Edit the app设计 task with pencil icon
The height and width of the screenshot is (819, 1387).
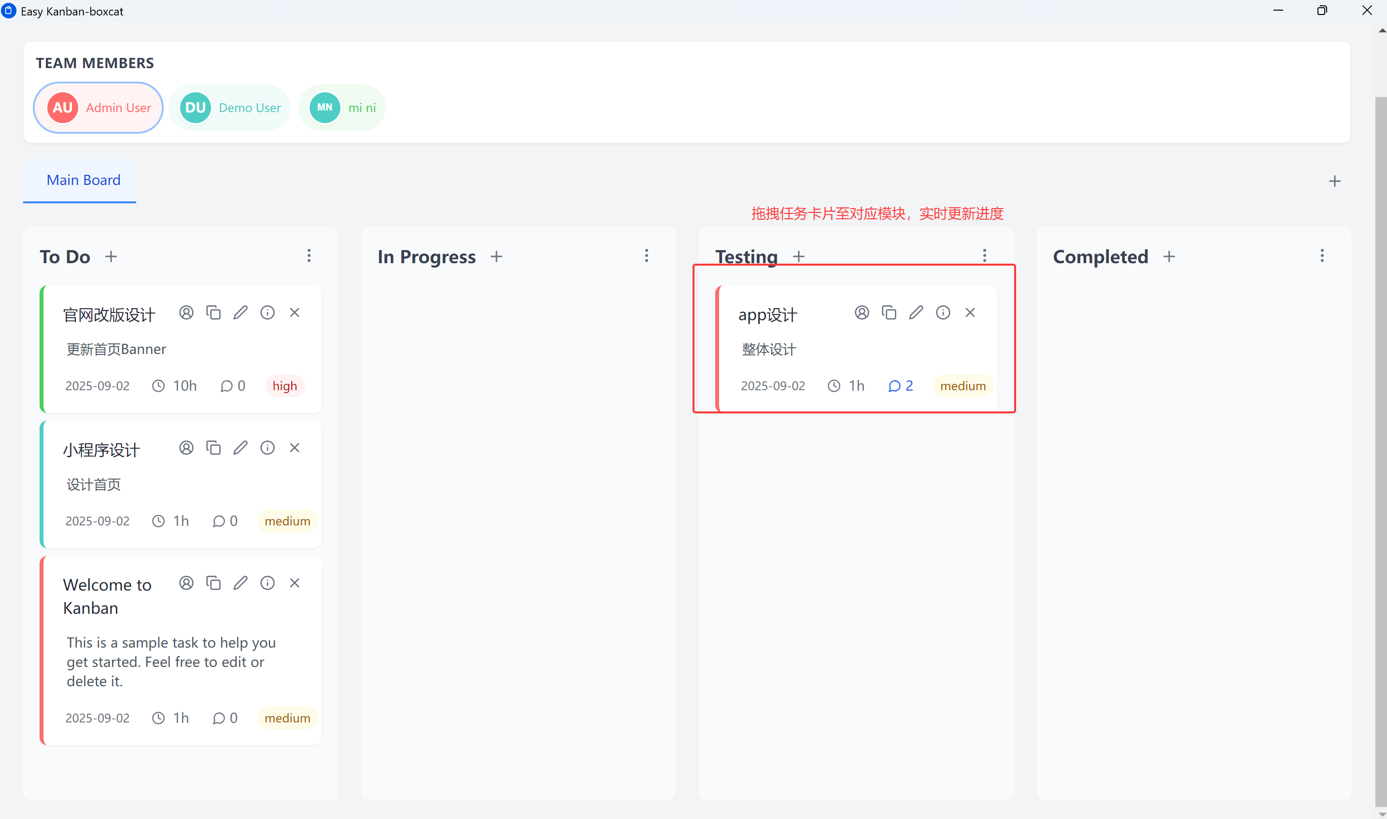[x=916, y=312]
